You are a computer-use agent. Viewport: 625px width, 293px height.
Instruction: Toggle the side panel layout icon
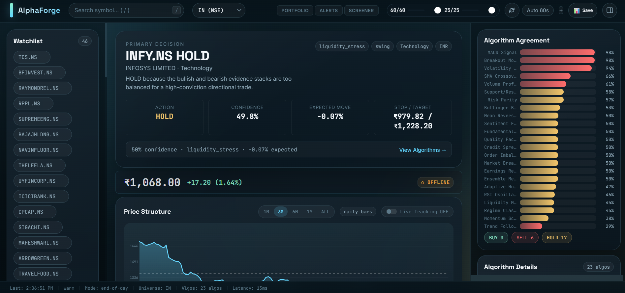coord(609,10)
